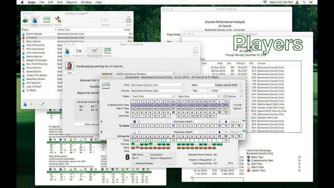
Task: Open the File menu
Action: coord(42,2)
